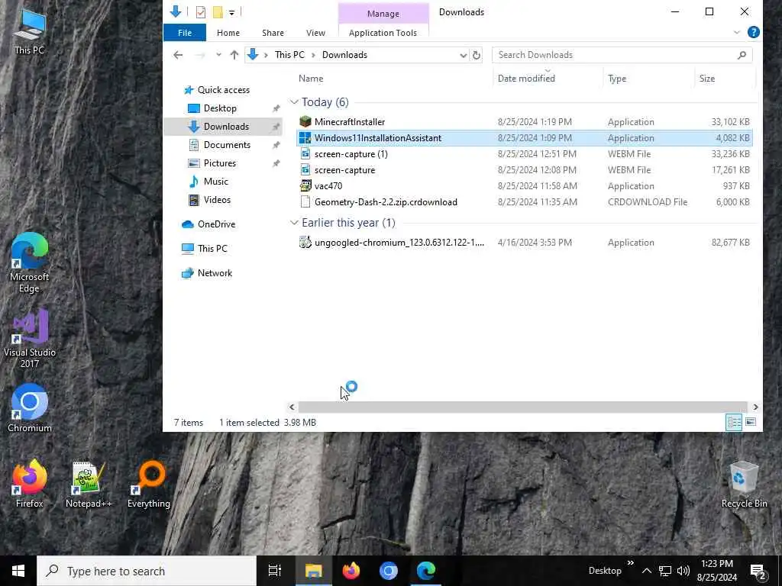This screenshot has height=586, width=782.
Task: Customize Quick Access Toolbar dropdown
Action: coord(232,12)
